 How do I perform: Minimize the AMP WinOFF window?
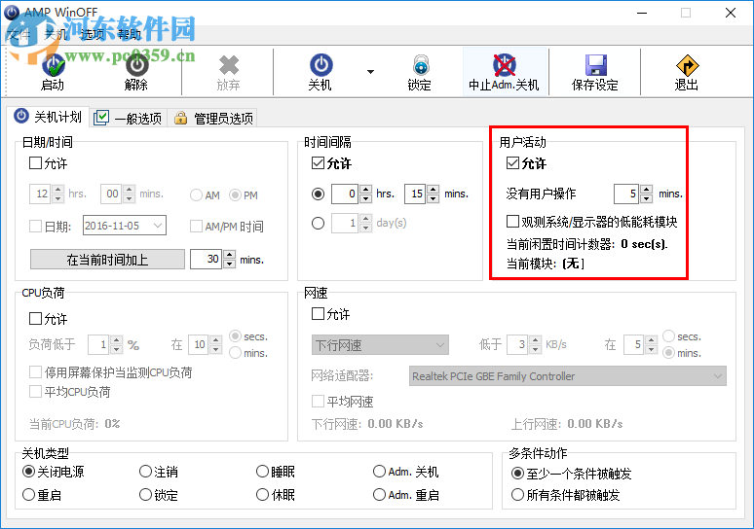tap(642, 13)
